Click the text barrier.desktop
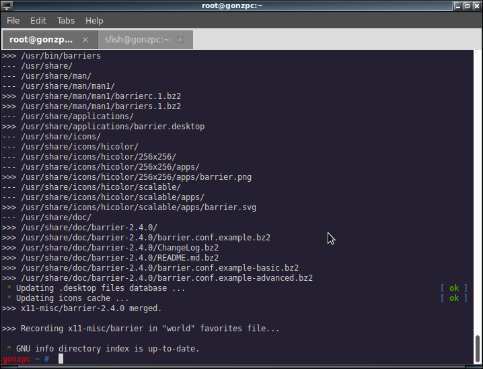 (x=169, y=127)
